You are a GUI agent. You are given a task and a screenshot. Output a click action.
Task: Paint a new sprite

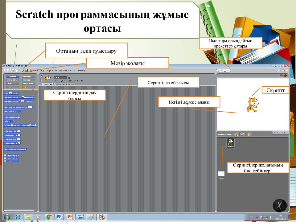tap(237, 134)
